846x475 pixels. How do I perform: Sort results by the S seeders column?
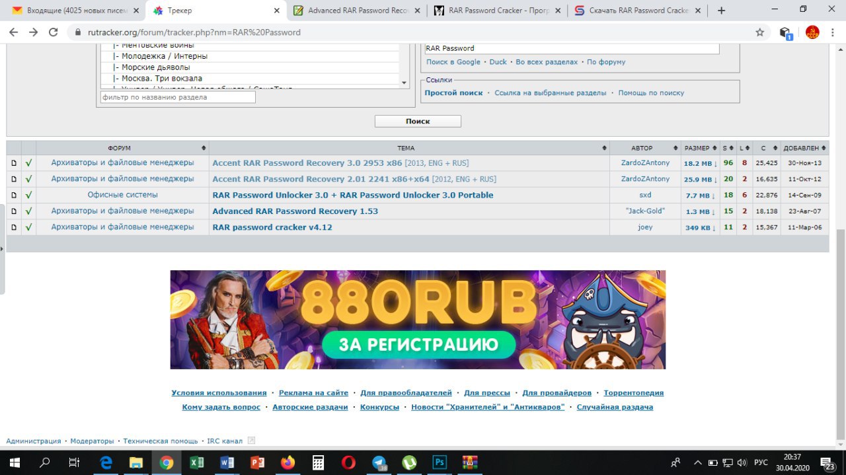(x=728, y=148)
